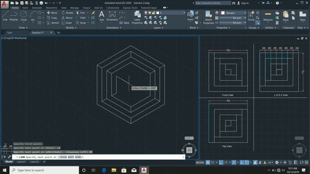Insert a Table
Screen dimensions: 310x174
[x=124, y=23]
